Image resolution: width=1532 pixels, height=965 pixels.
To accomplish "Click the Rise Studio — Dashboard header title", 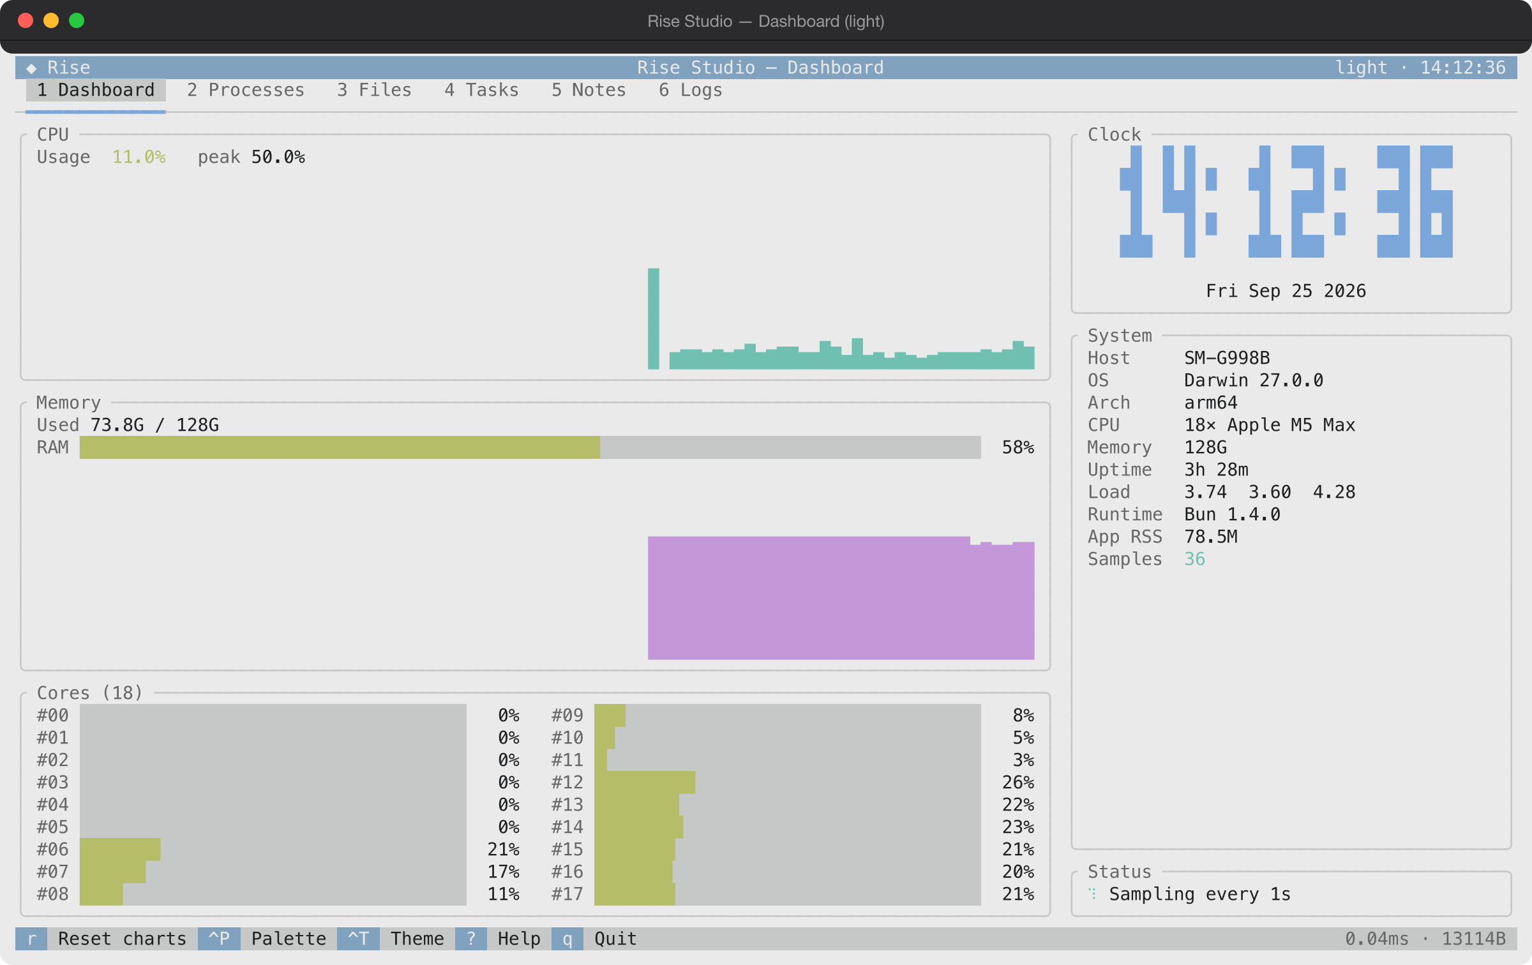I will [760, 68].
